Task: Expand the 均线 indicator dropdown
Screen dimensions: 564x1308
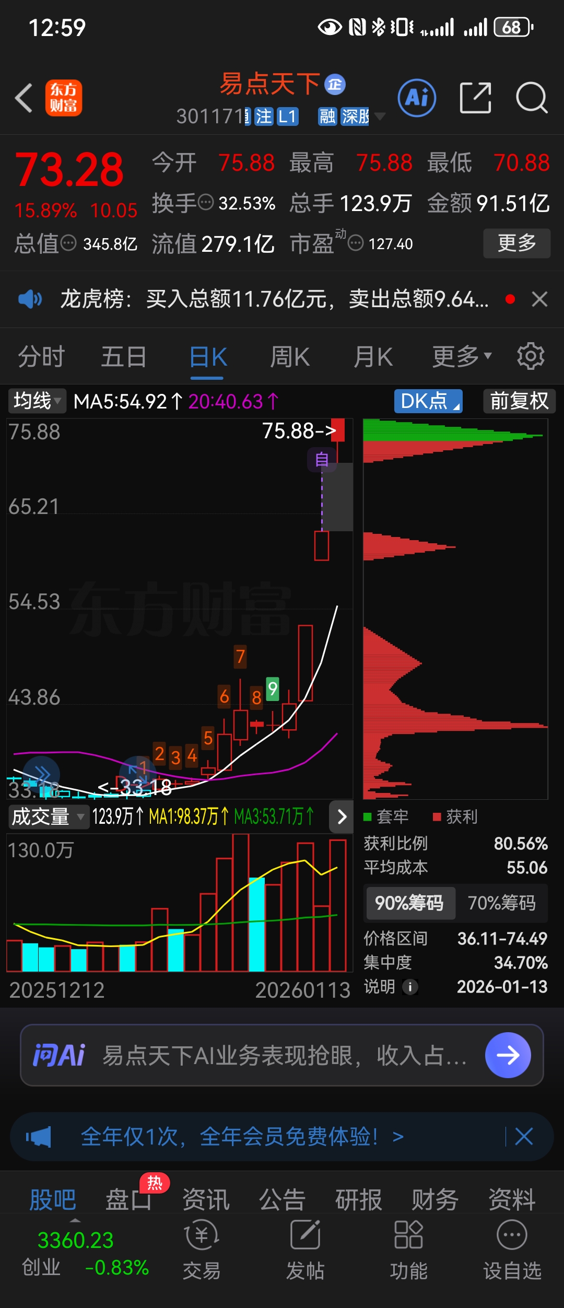Action: [x=37, y=401]
